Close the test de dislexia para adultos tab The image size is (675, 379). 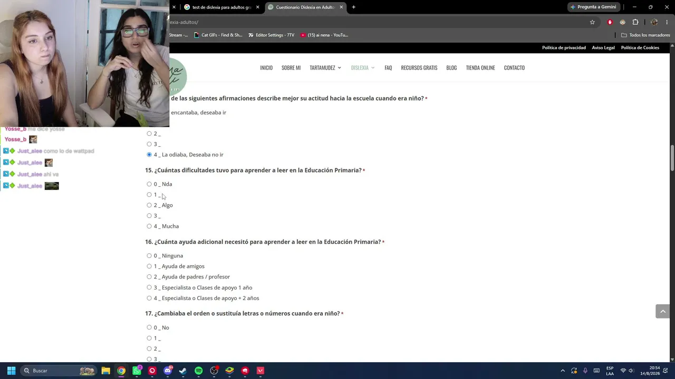pyautogui.click(x=257, y=7)
